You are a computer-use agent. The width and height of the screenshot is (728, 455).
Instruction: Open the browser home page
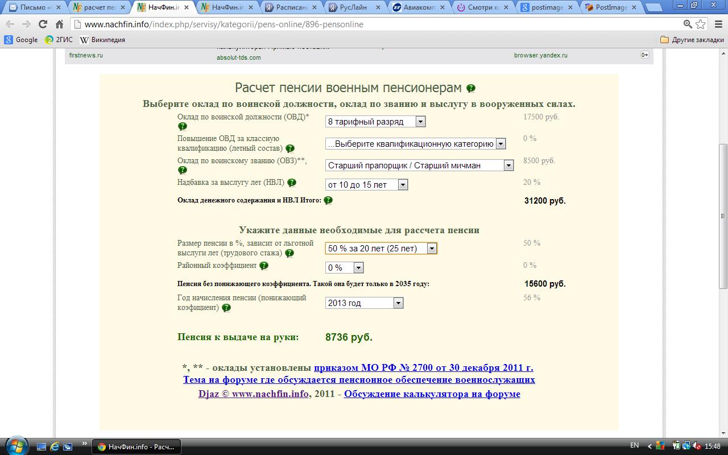click(x=59, y=24)
